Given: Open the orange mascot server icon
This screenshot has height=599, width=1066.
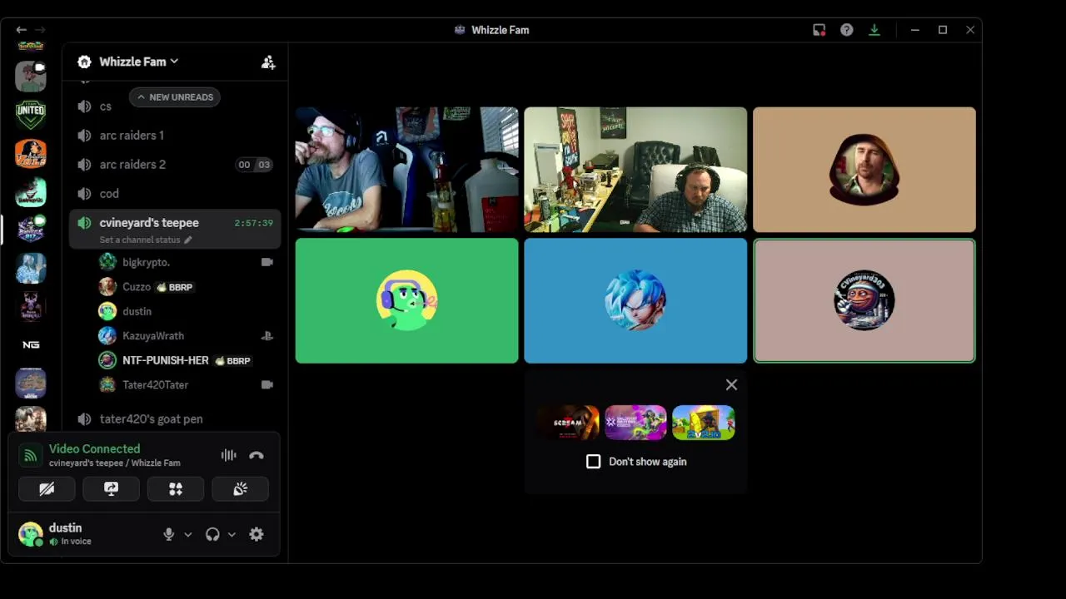Looking at the screenshot, I should click(x=31, y=153).
